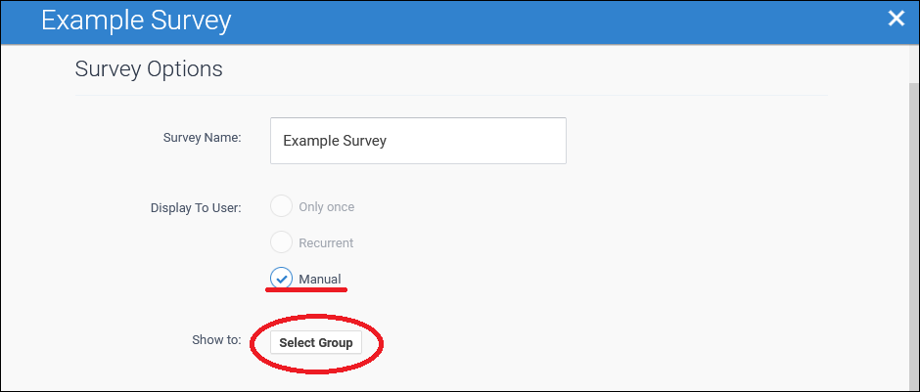Image resolution: width=920 pixels, height=392 pixels.
Task: Choose the Recurrent display radio button
Action: point(281,242)
